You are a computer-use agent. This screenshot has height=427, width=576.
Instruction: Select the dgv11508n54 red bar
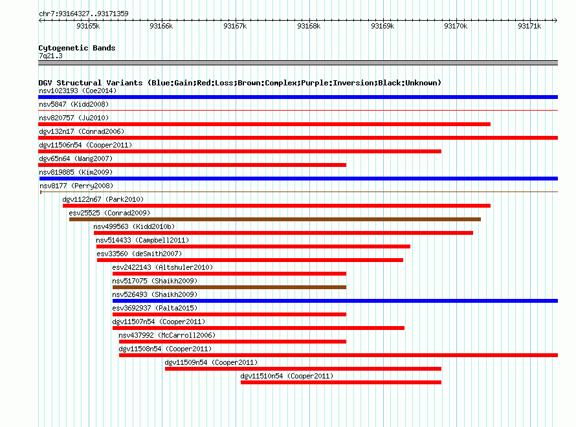click(x=338, y=355)
